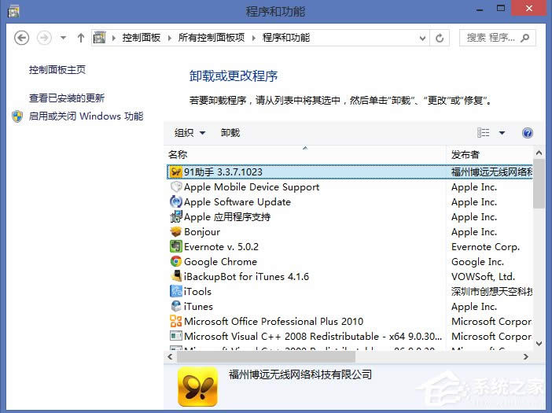The image size is (552, 413).
Task: Click the Microsoft Office Professional Plus icon
Action: (x=175, y=322)
